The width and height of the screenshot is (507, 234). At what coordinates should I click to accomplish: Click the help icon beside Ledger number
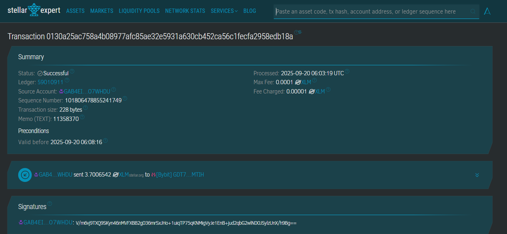[x=67, y=81]
